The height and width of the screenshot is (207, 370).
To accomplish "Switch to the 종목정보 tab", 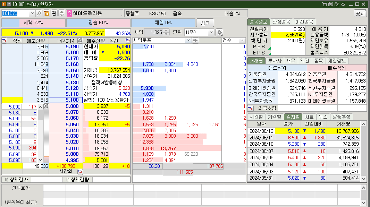I will [x=258, y=22].
